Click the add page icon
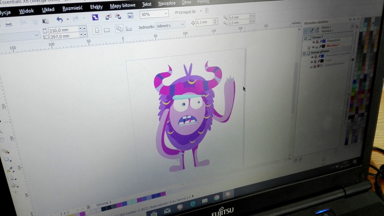384x216 pixels. click(88, 207)
